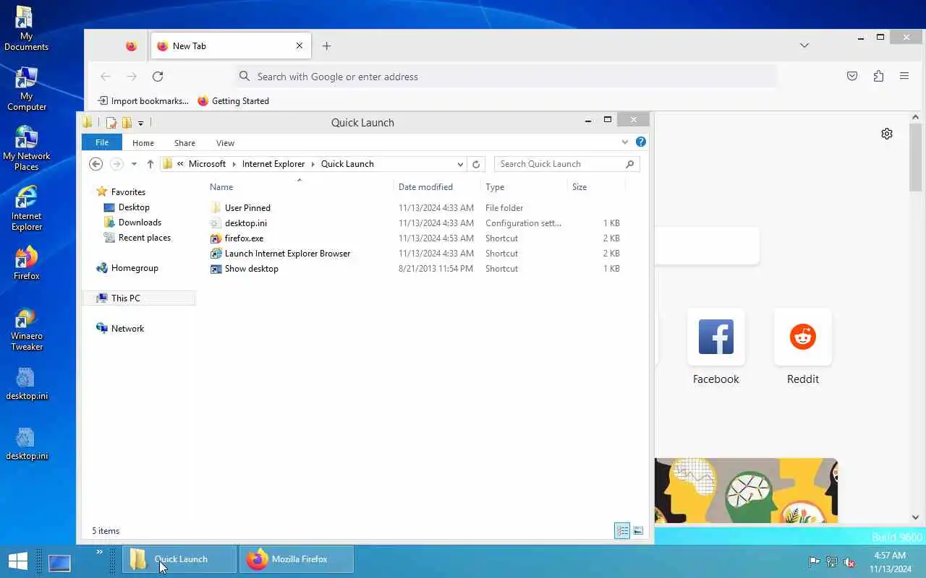Select Favorites in navigation pane
926x578 pixels.
coord(128,192)
